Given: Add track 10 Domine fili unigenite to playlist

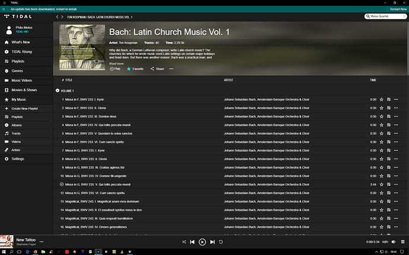Looking at the screenshot, I should tap(389, 176).
